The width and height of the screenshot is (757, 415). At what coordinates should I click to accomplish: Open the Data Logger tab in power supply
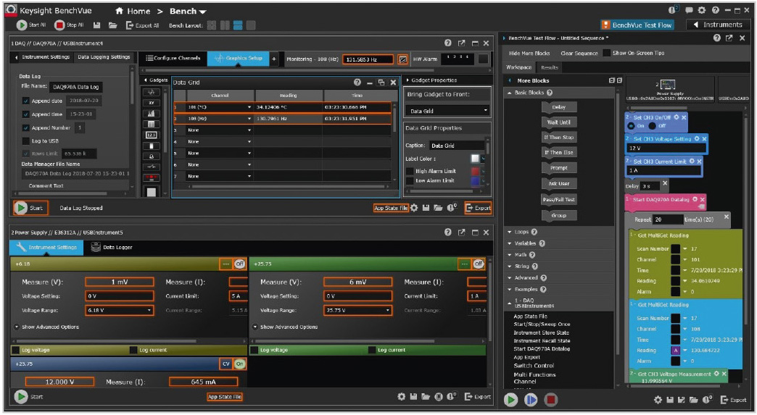[x=112, y=247]
